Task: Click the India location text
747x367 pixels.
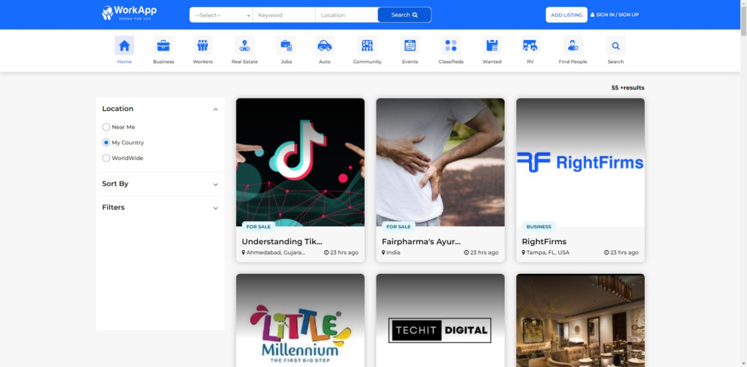Action: [x=393, y=252]
